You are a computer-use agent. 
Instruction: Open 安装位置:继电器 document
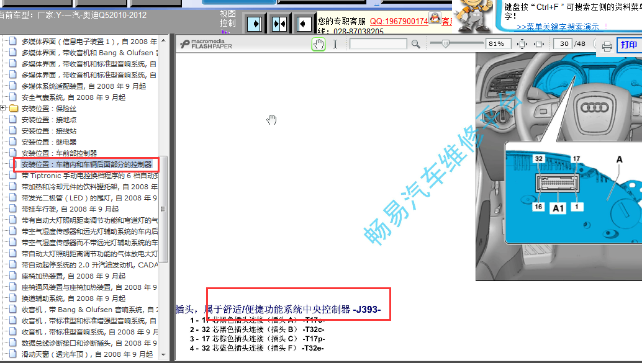pyautogui.click(x=48, y=142)
